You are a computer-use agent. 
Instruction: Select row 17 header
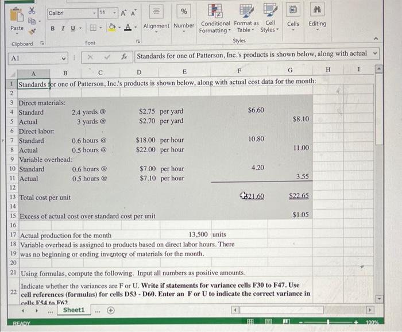pos(13,234)
